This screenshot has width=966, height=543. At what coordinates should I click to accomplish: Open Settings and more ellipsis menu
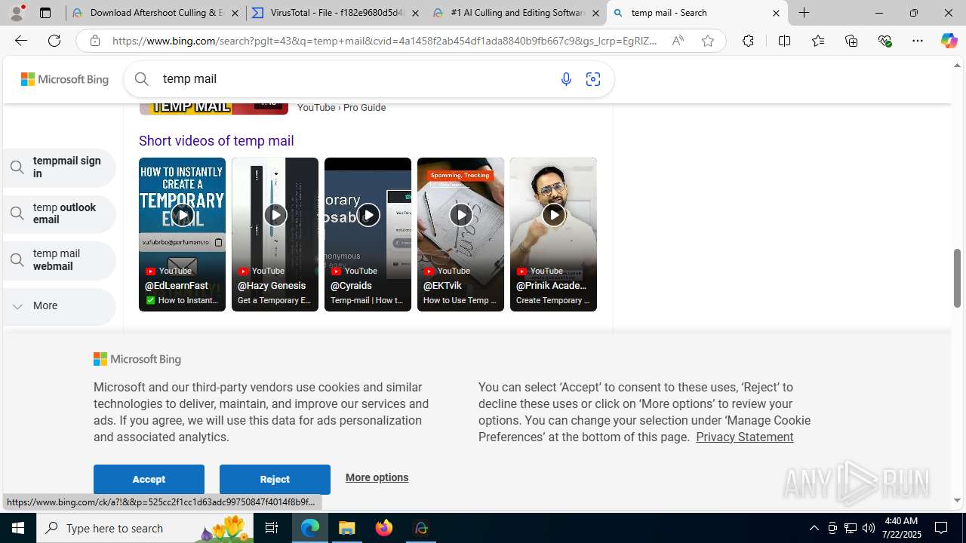918,41
